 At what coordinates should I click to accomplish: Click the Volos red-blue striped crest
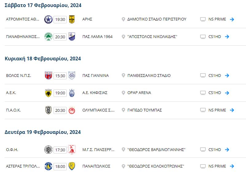pyautogui.click(x=48, y=75)
